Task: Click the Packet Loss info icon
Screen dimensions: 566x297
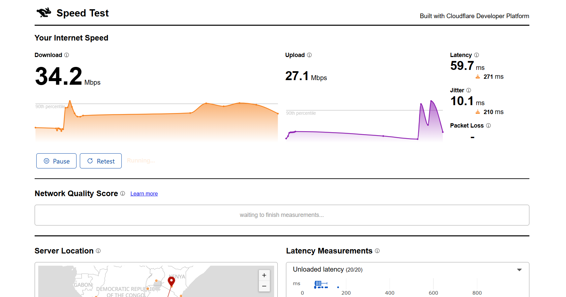Action: click(x=488, y=126)
